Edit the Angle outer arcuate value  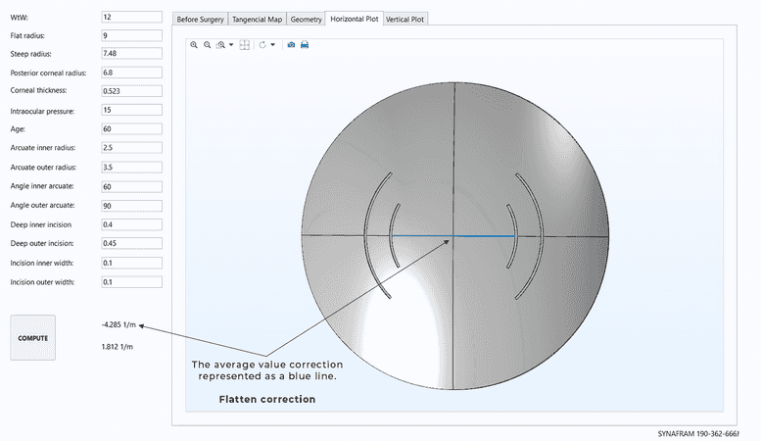click(131, 206)
